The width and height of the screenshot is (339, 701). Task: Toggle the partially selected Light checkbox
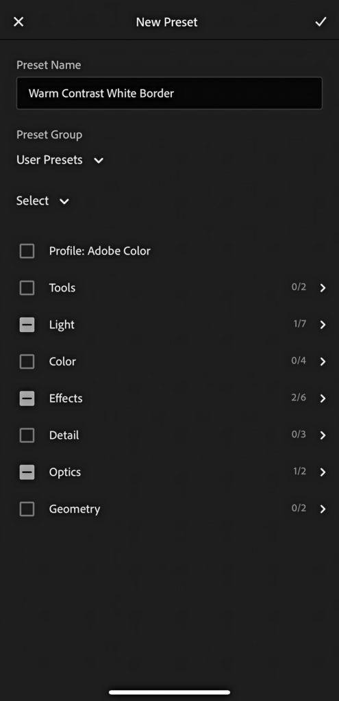(27, 324)
